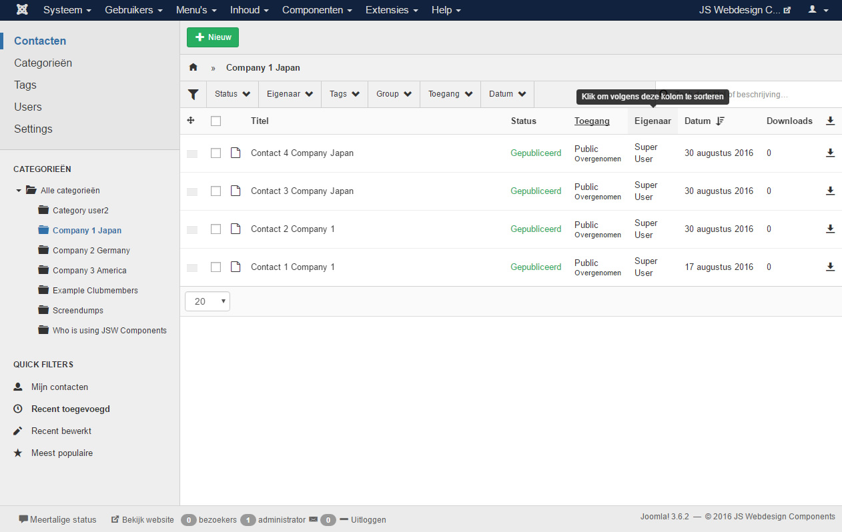The width and height of the screenshot is (842, 532).
Task: Click the ordering arrows column header icon
Action: 191,121
